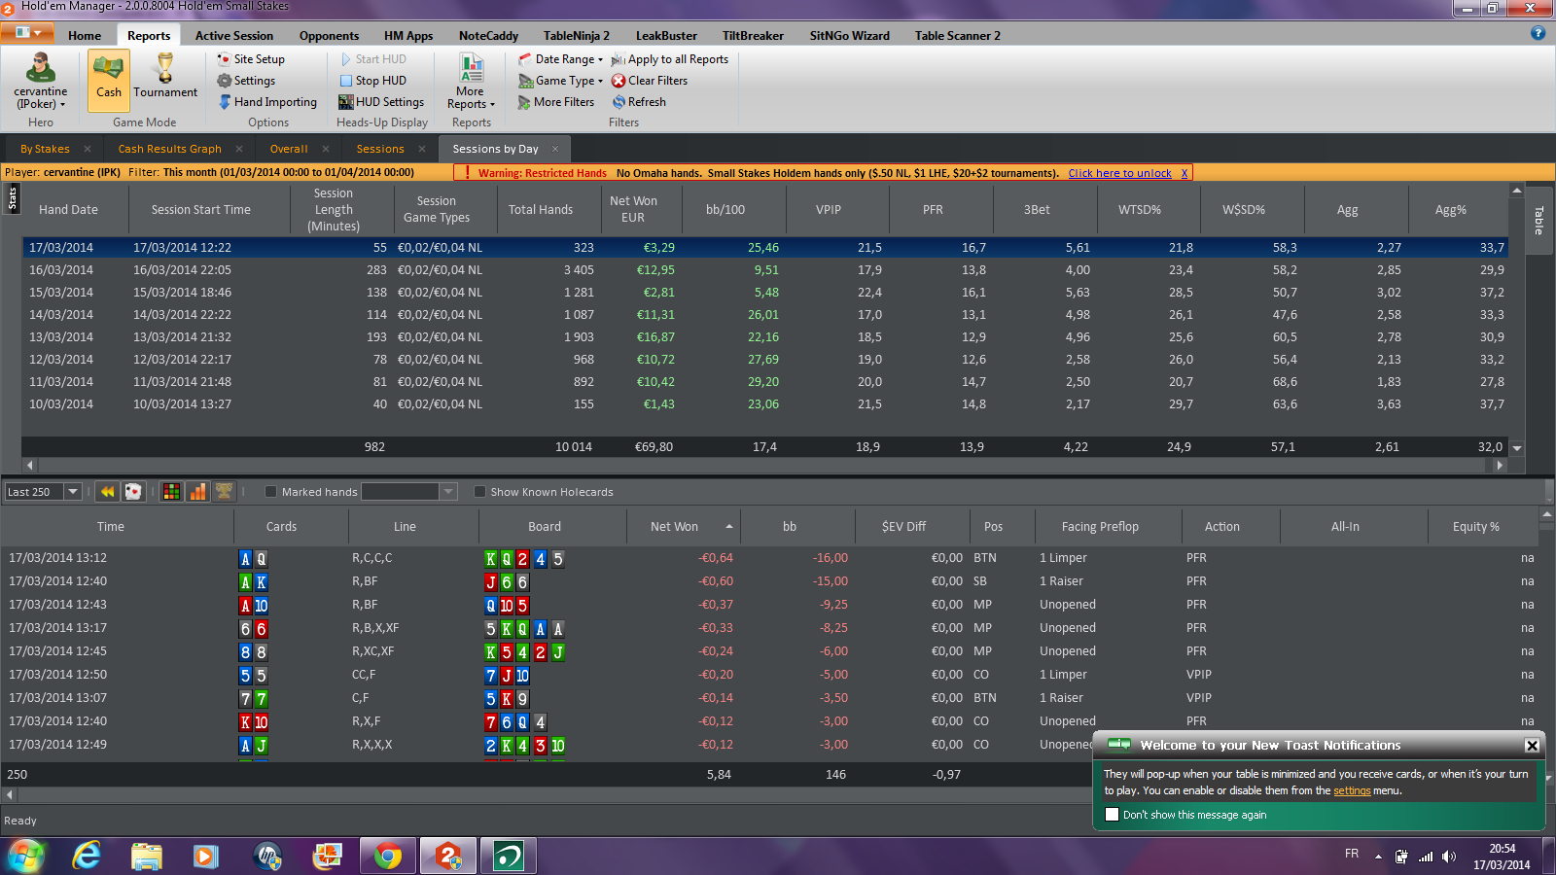The image size is (1556, 875).
Task: Open More Filters
Action: pos(556,102)
